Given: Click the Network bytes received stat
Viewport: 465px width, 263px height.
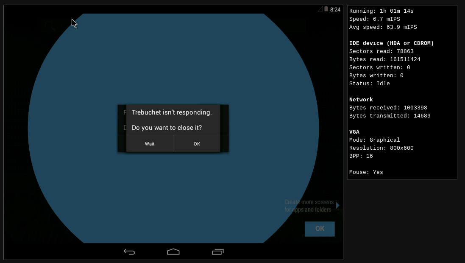Looking at the screenshot, I should coord(388,107).
